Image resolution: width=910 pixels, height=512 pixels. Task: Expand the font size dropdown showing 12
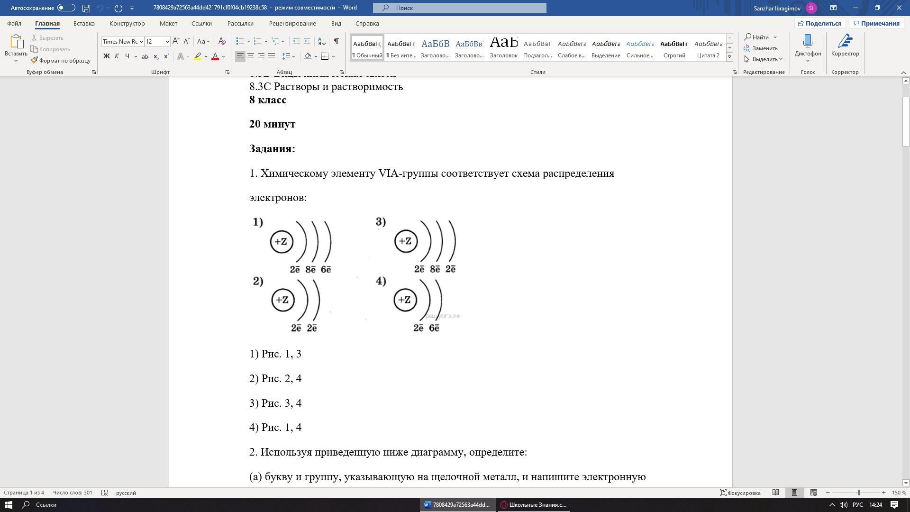point(157,42)
